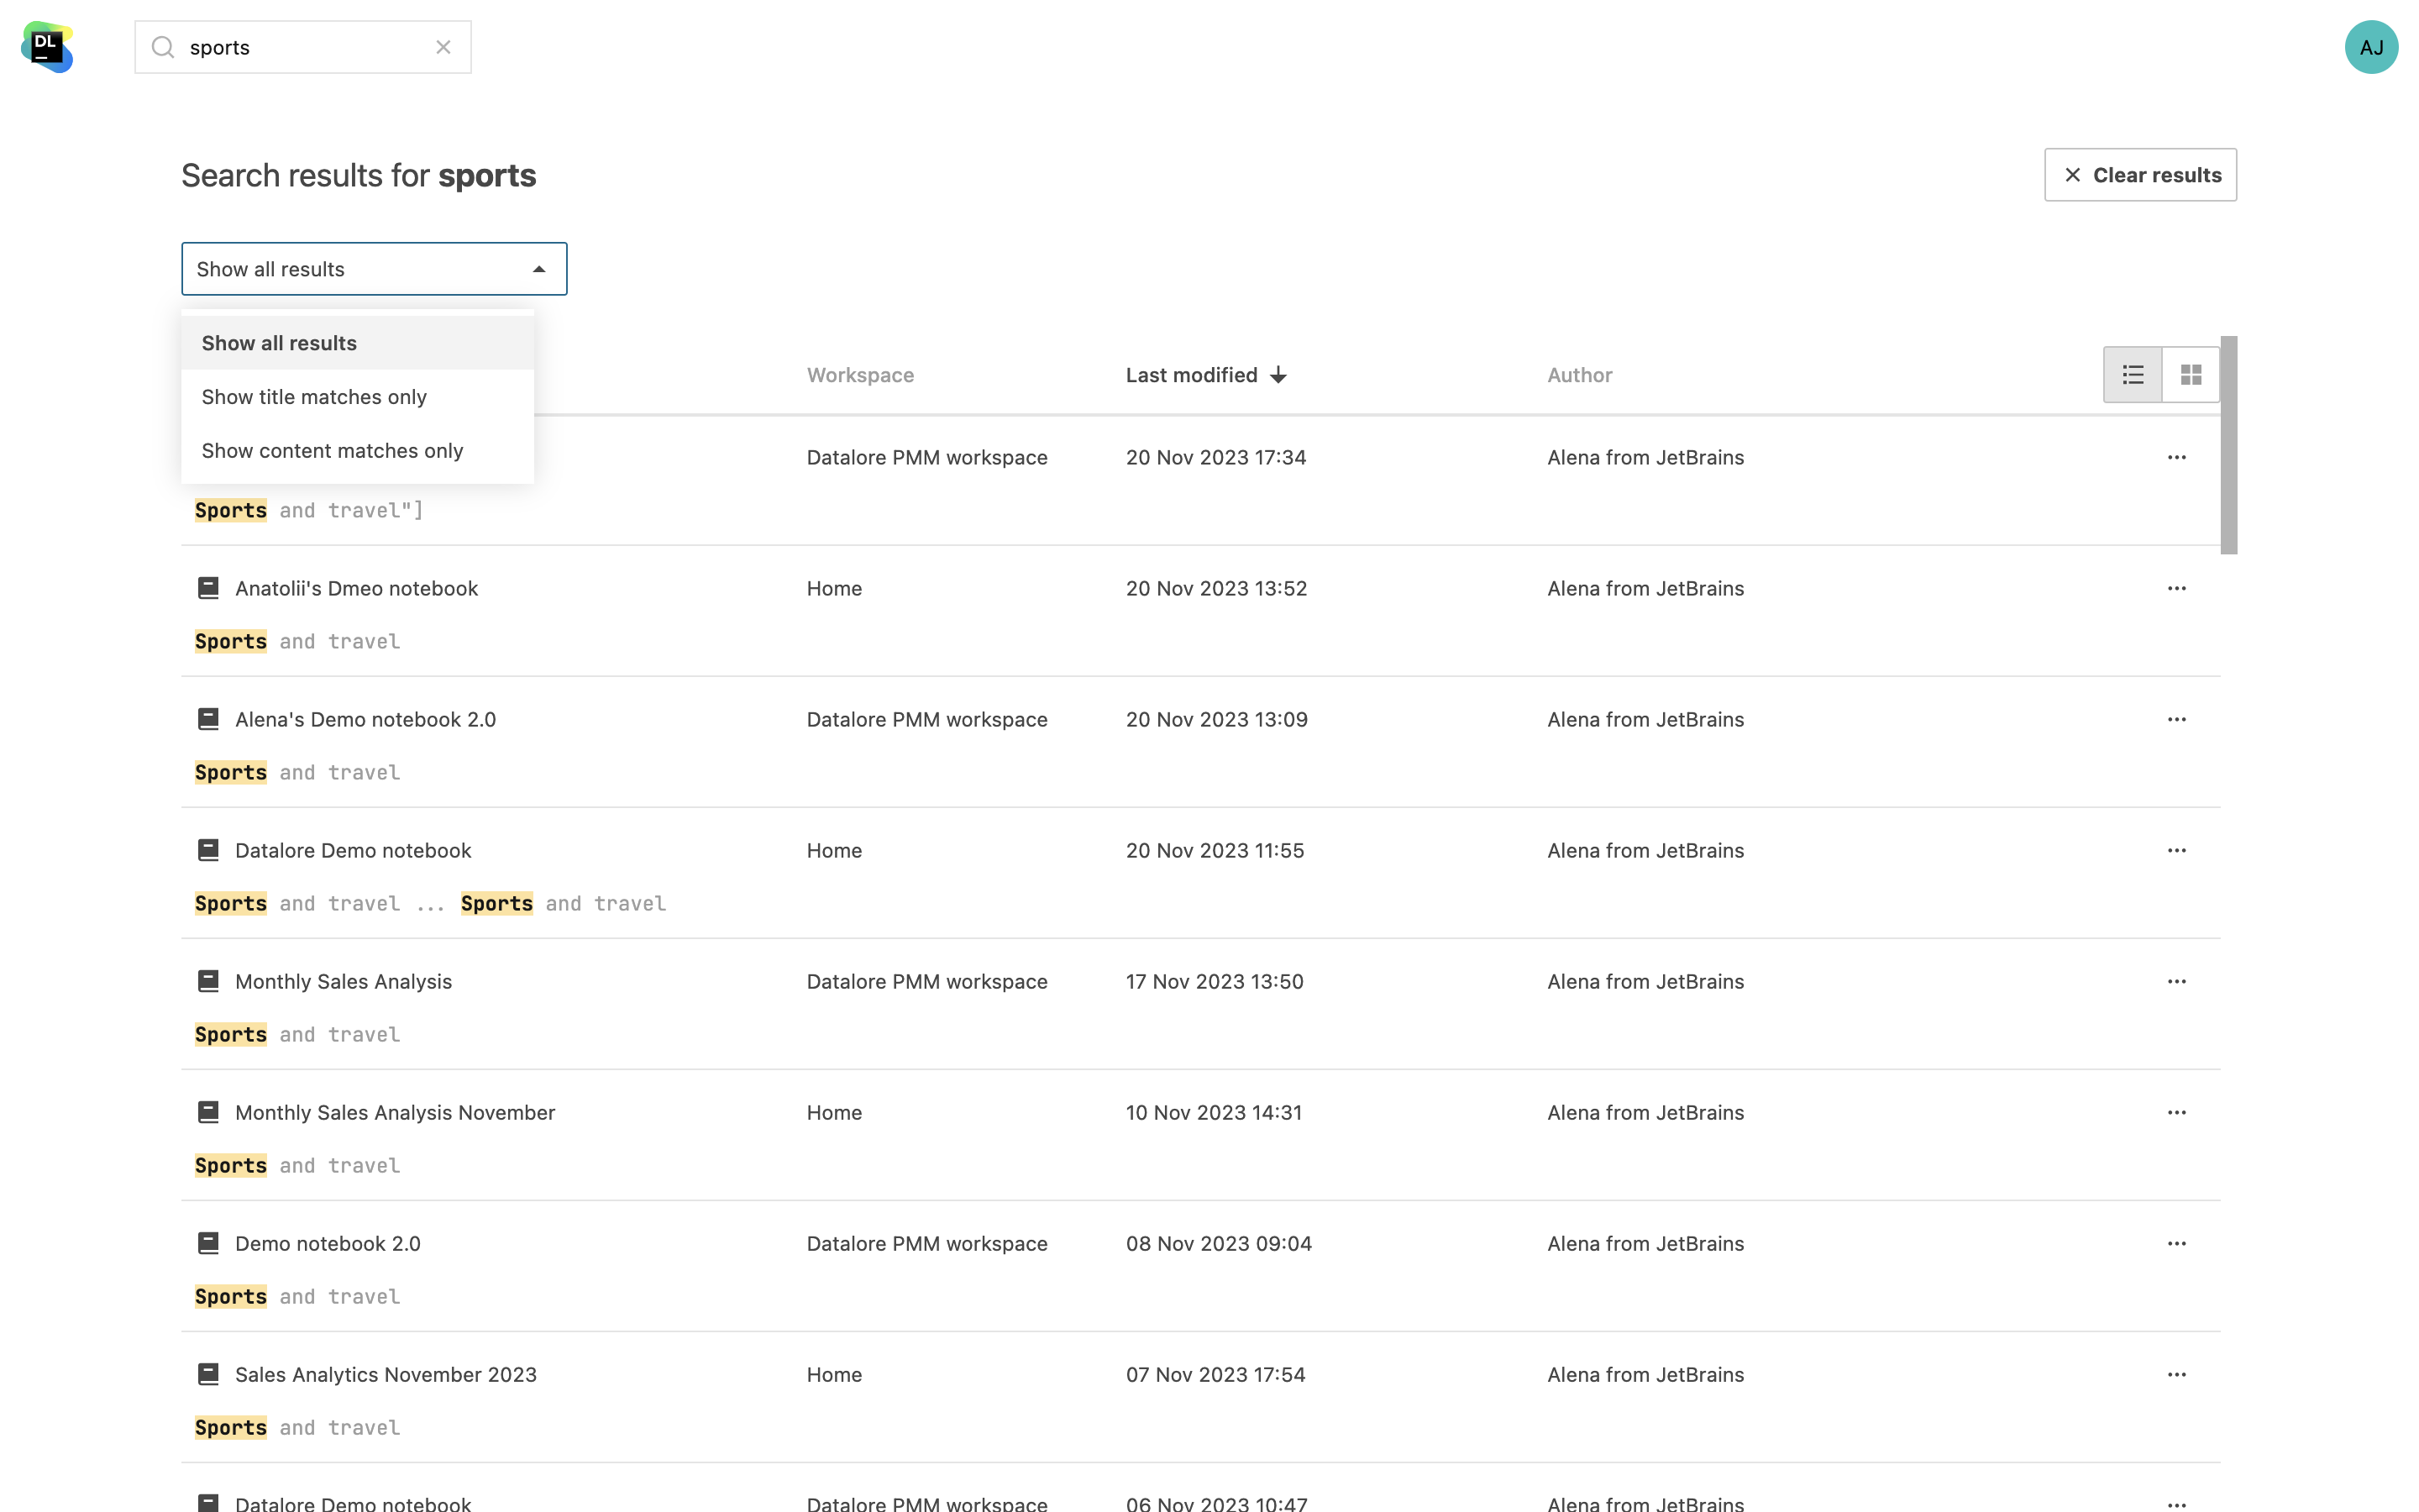Expand the 'Show all results' filter dropdown
2419x1512 pixels.
[x=373, y=268]
